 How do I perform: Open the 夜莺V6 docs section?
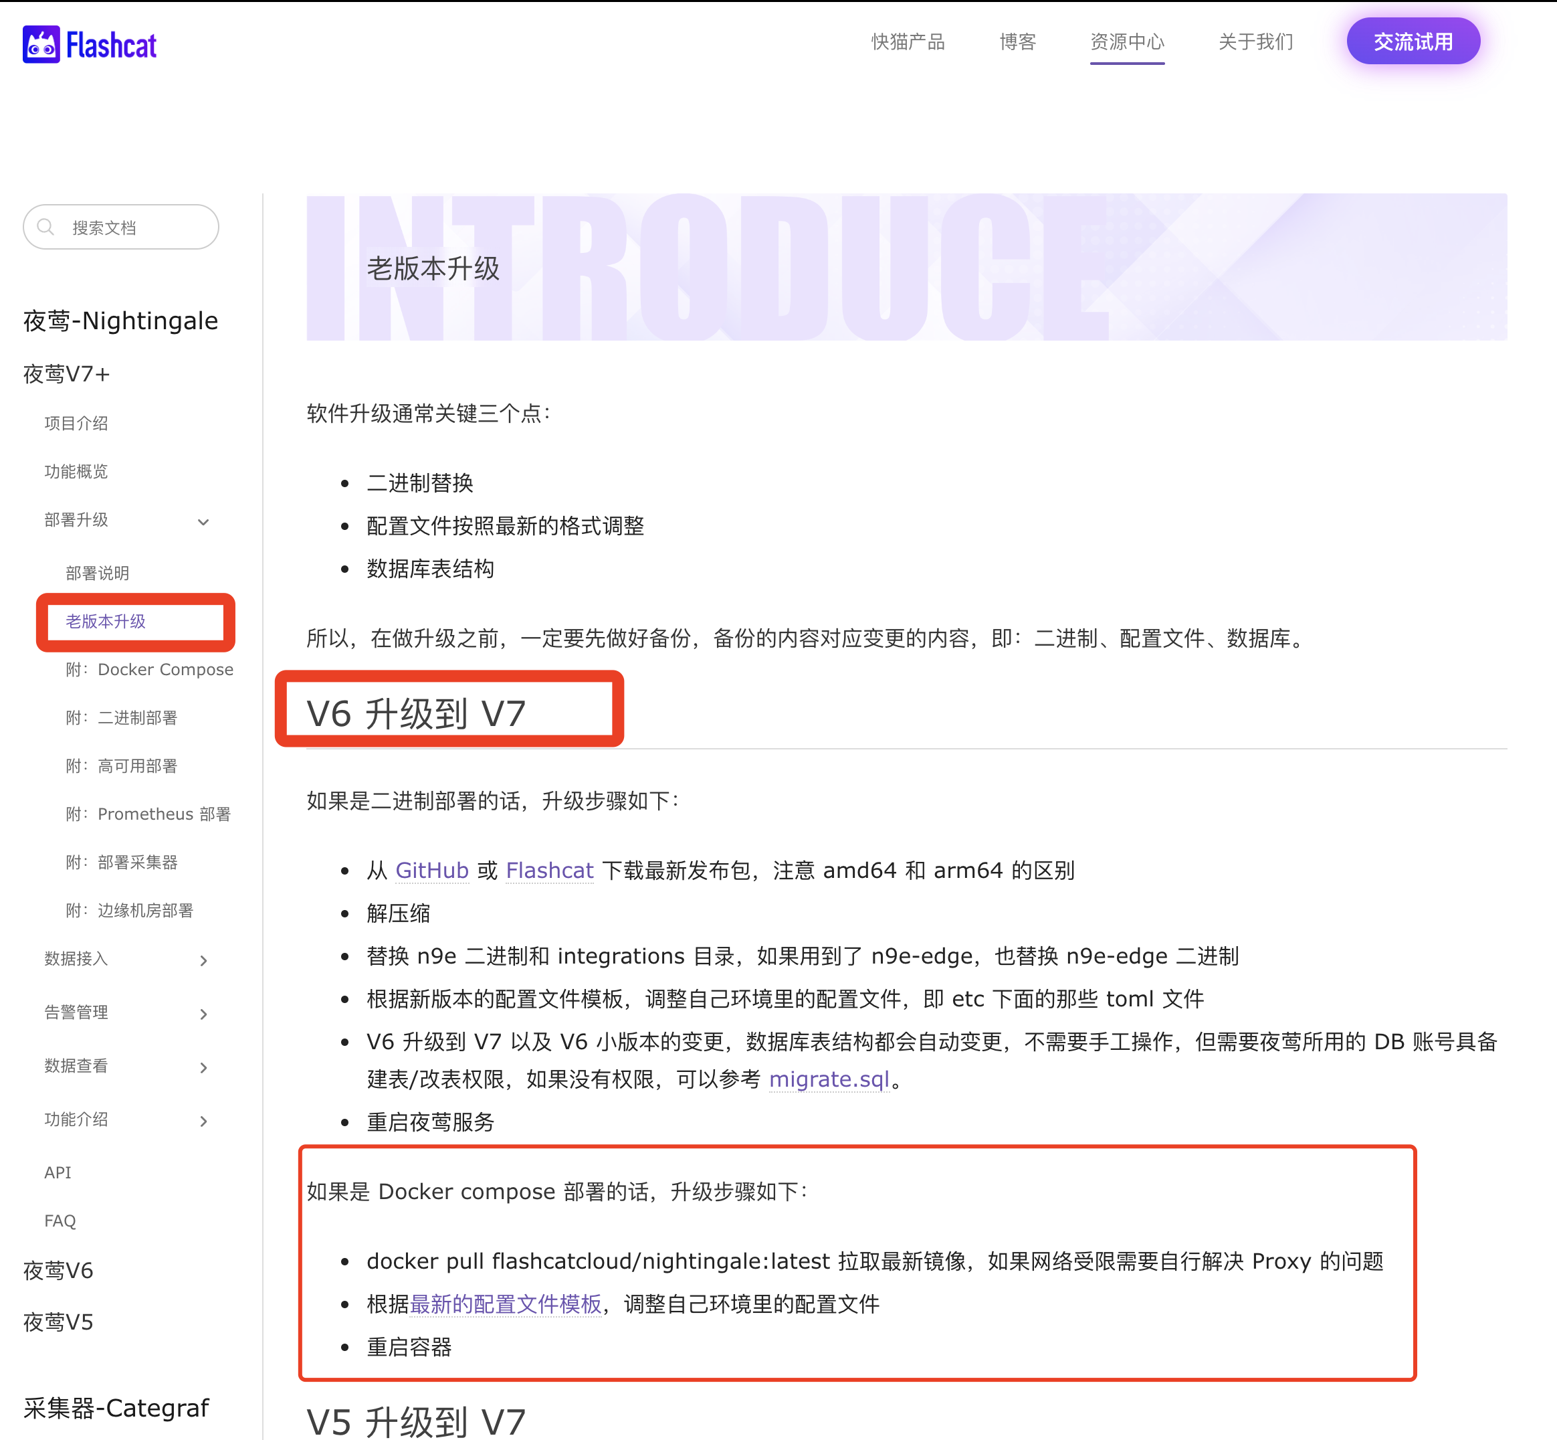click(58, 1271)
